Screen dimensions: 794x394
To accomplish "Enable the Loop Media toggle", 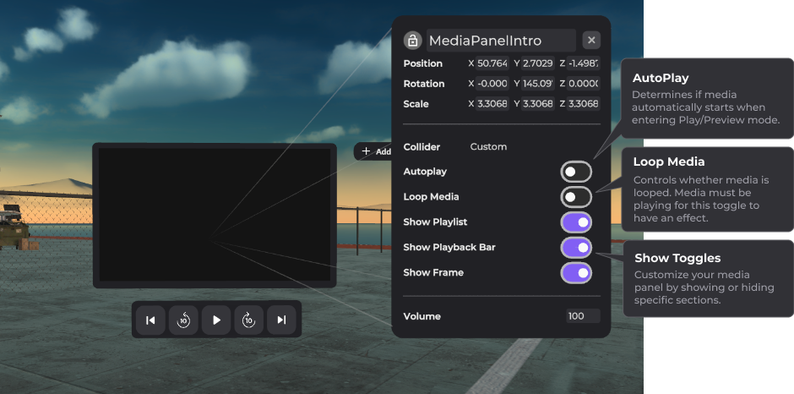I will 576,197.
